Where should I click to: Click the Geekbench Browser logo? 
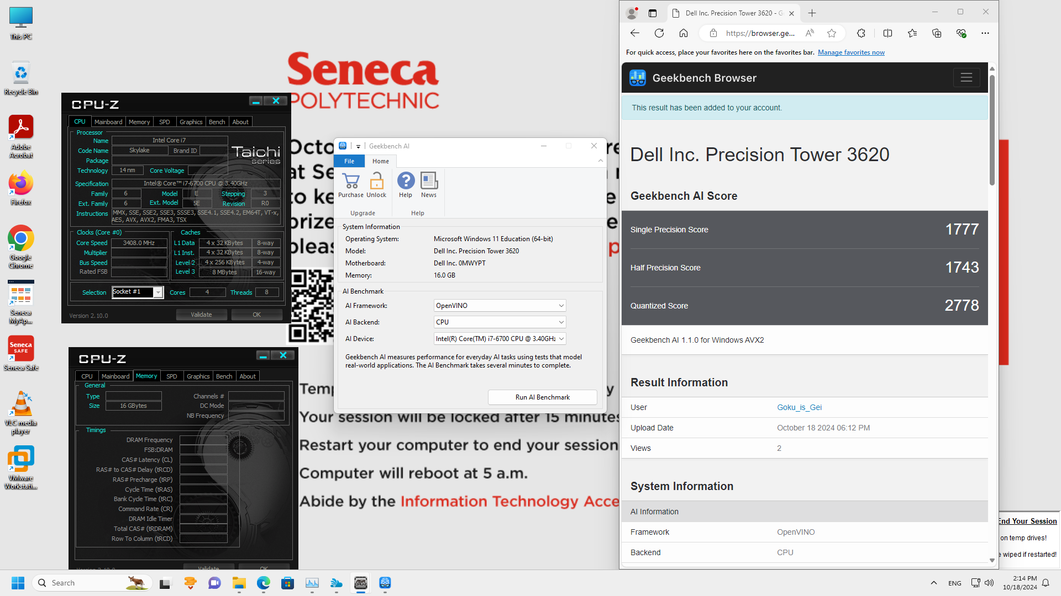638,78
